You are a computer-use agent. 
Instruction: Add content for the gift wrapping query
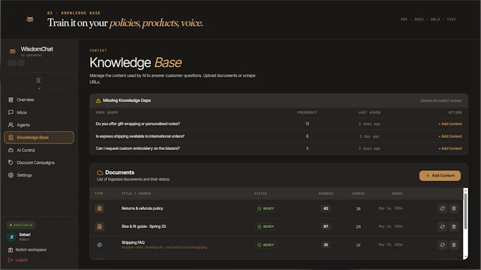[450, 124]
